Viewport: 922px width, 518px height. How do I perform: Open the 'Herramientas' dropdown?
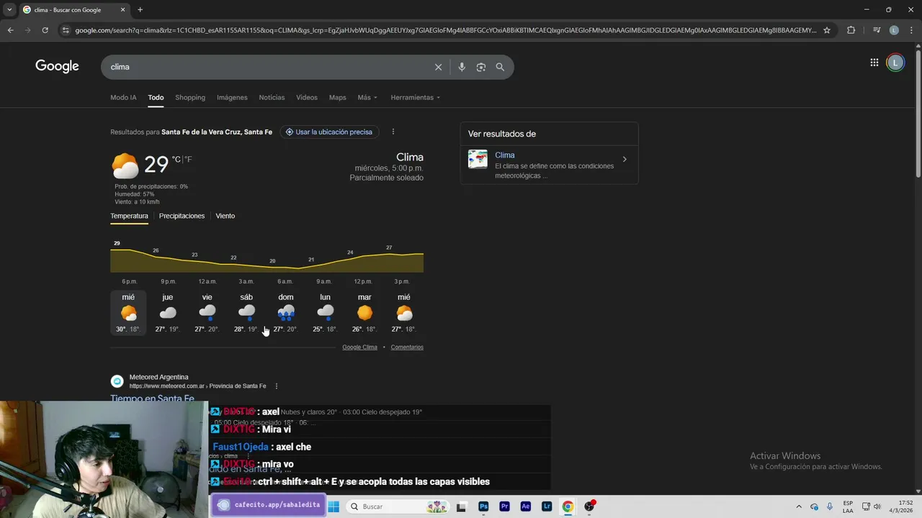pyautogui.click(x=415, y=97)
